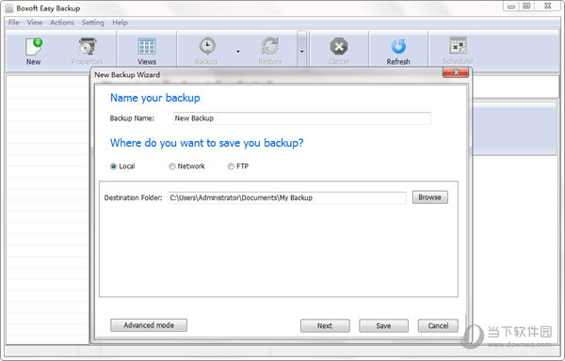Viewport: 565px width, 361px height.
Task: Click the 'Backup Name:' label
Action: click(132, 118)
